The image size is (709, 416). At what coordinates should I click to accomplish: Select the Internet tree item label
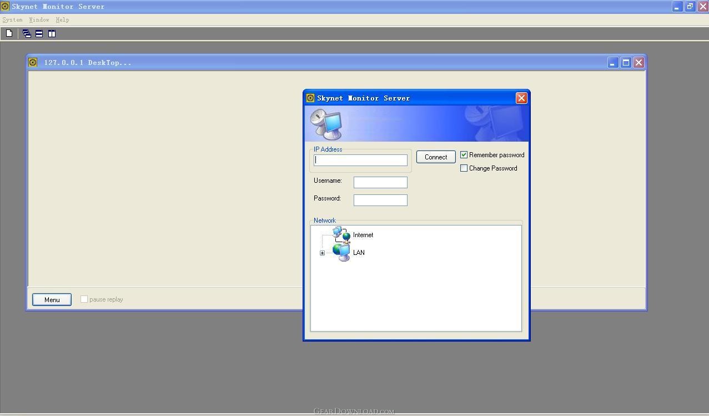pyautogui.click(x=363, y=235)
